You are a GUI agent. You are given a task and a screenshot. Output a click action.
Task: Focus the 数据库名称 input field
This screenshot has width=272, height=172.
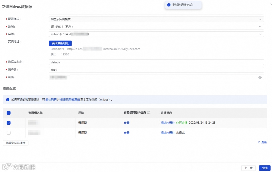pos(156,62)
